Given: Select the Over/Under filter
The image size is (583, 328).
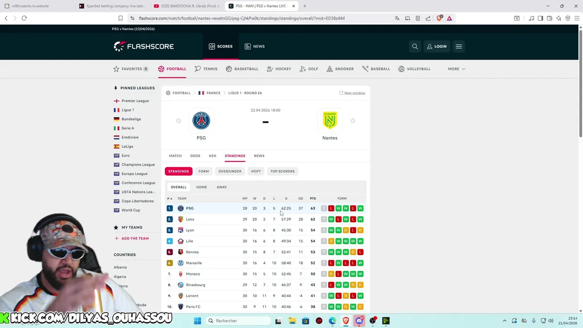Looking at the screenshot, I should coord(230,171).
